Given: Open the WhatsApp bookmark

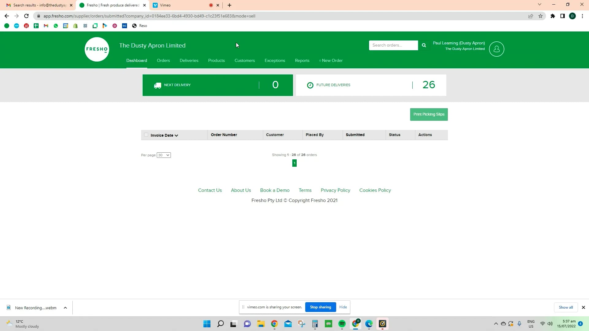Looking at the screenshot, I should click(x=56, y=26).
